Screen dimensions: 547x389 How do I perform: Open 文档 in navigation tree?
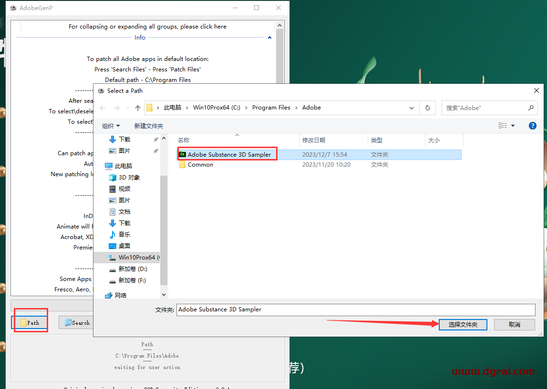tap(124, 212)
